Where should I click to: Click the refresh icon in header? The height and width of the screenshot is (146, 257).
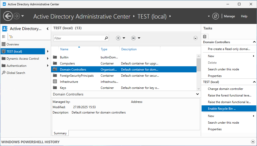coord(216,16)
